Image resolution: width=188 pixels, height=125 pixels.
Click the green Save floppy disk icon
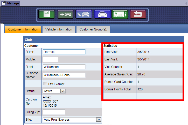(x=46, y=14)
